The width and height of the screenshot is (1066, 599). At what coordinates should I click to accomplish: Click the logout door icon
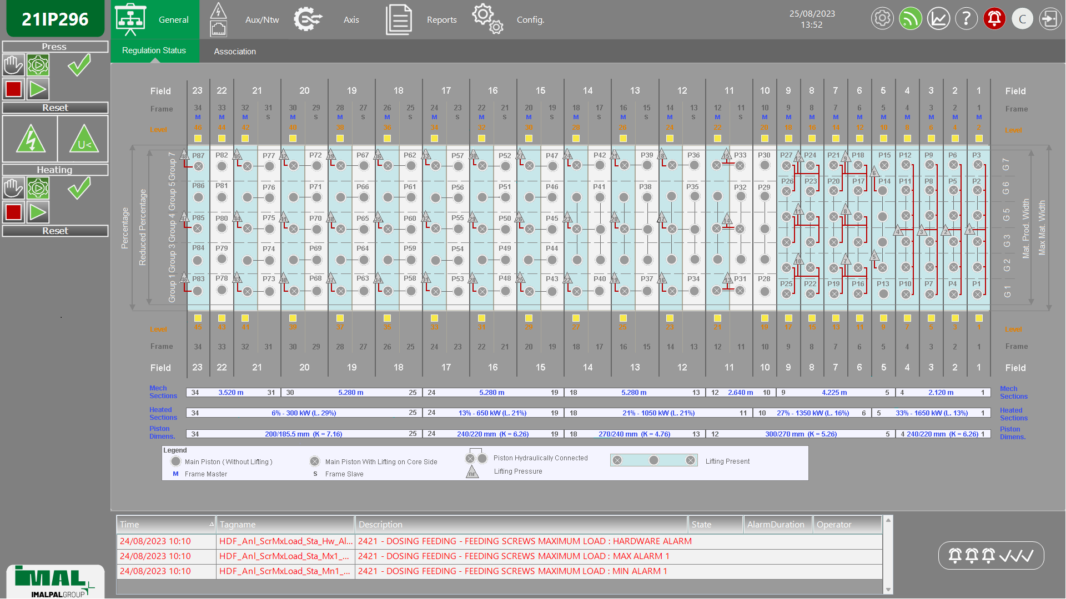tap(1050, 19)
